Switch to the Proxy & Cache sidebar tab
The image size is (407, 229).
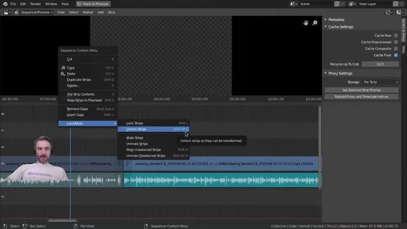pos(403,30)
